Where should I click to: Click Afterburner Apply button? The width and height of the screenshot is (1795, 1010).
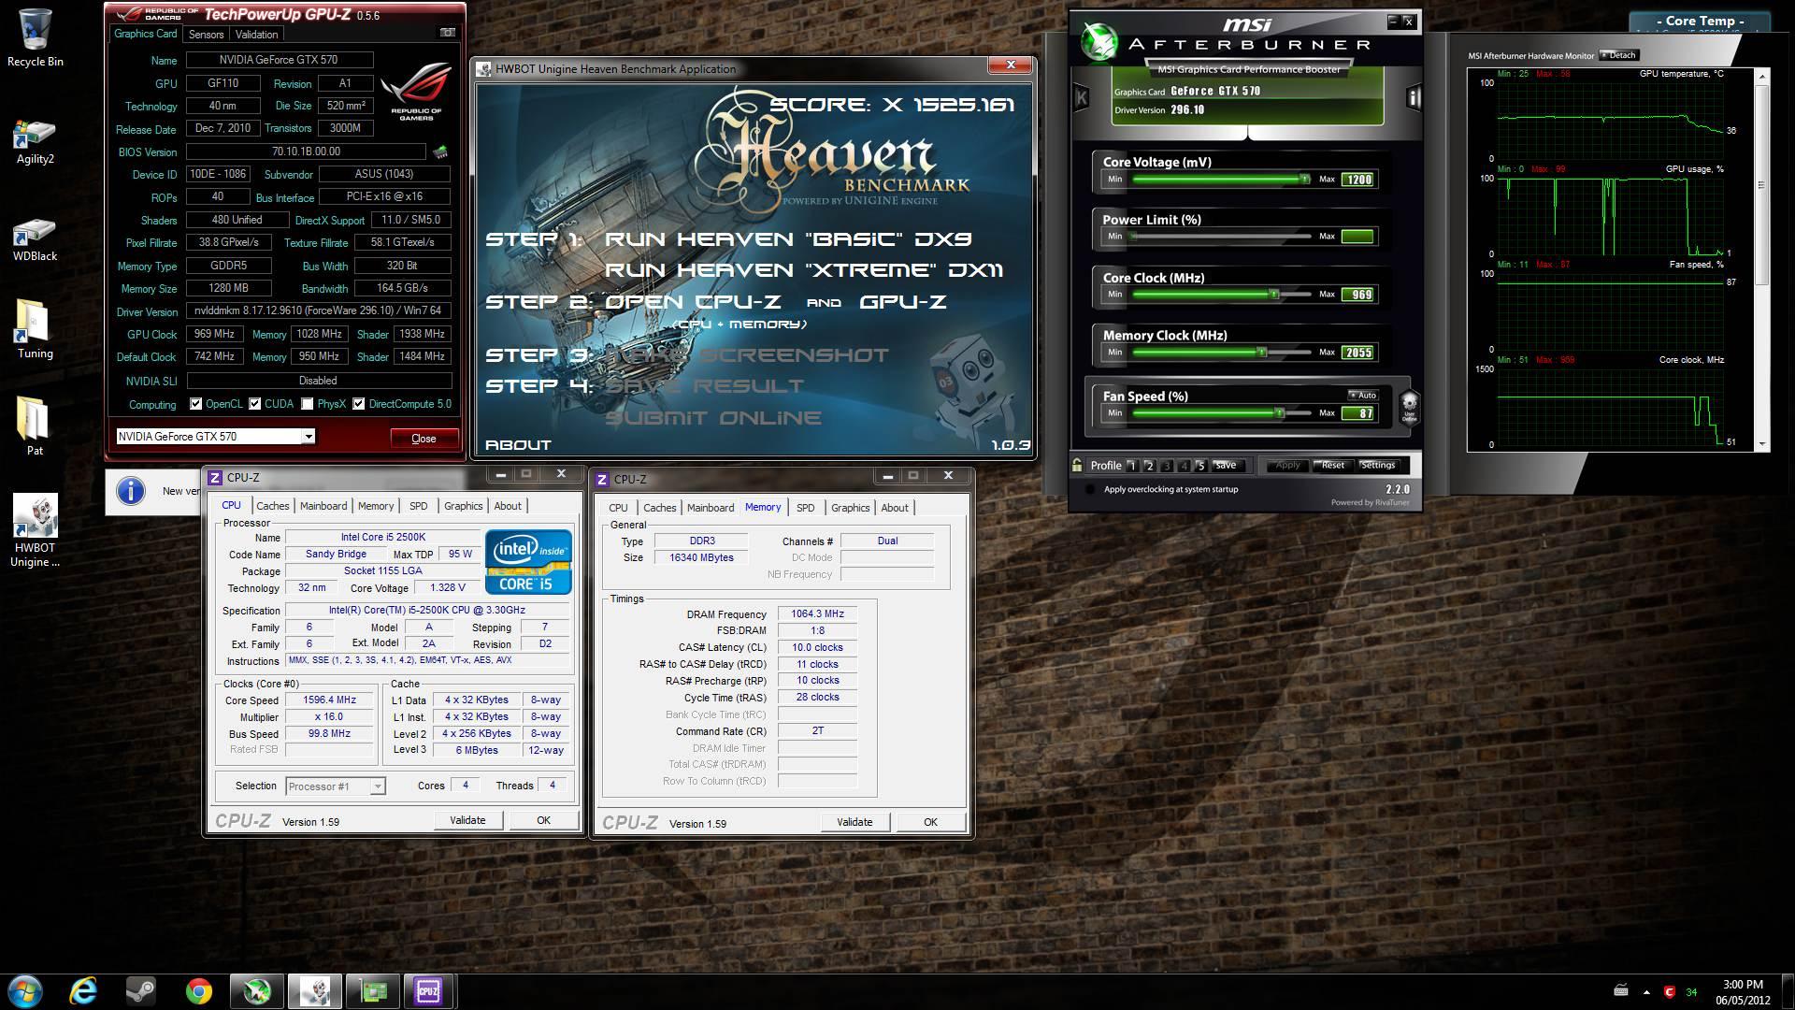pos(1287,465)
